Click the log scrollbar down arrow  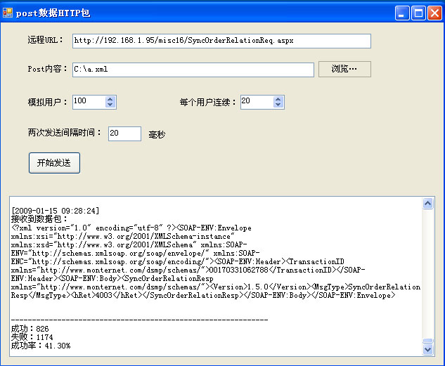click(427, 349)
